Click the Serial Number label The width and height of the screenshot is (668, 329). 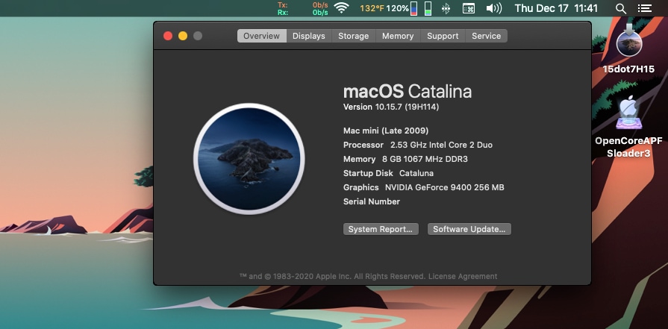click(x=372, y=201)
